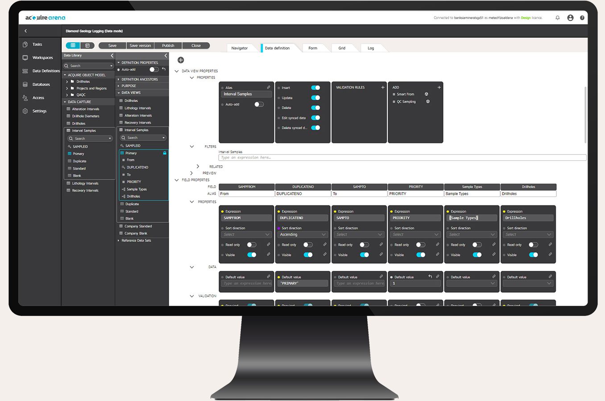The image size is (605, 401).
Task: Open the user account profile icon
Action: pos(570,18)
